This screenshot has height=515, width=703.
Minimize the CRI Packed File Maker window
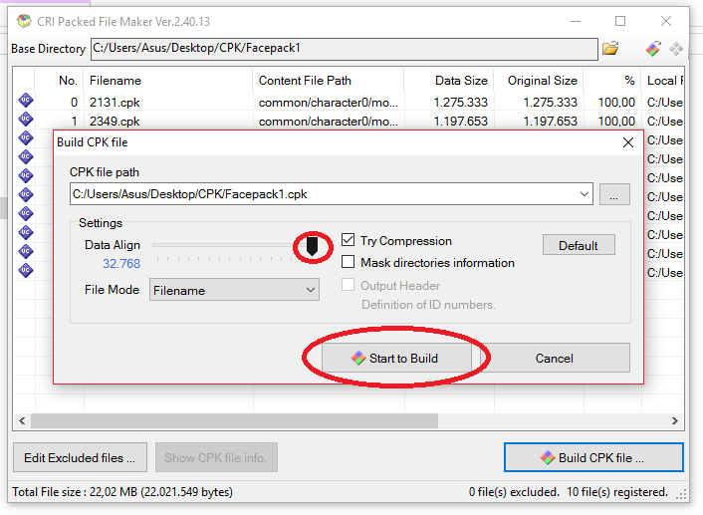[x=576, y=21]
